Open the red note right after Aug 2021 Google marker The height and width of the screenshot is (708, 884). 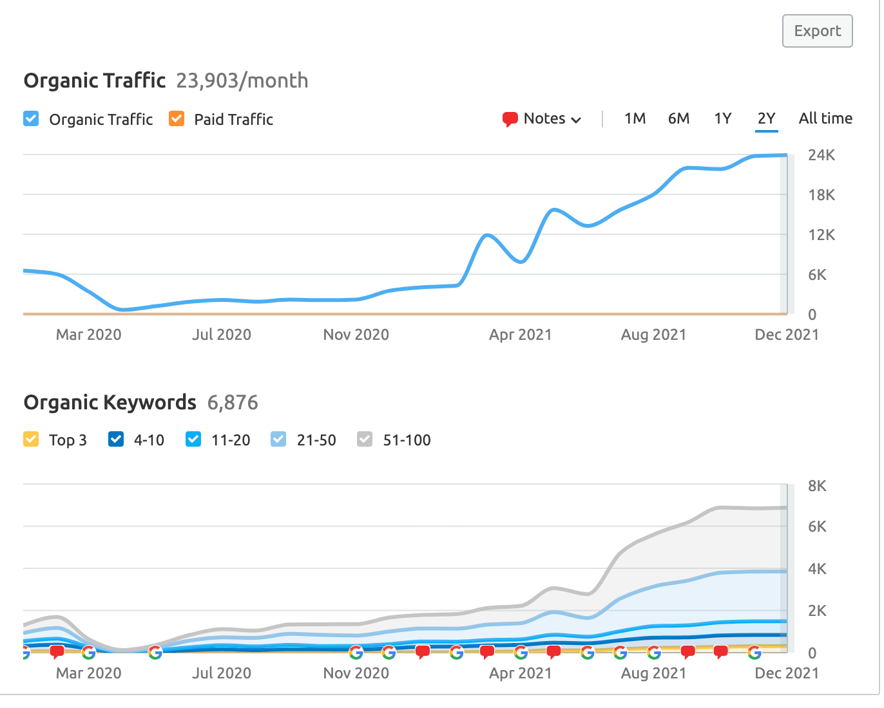688,653
